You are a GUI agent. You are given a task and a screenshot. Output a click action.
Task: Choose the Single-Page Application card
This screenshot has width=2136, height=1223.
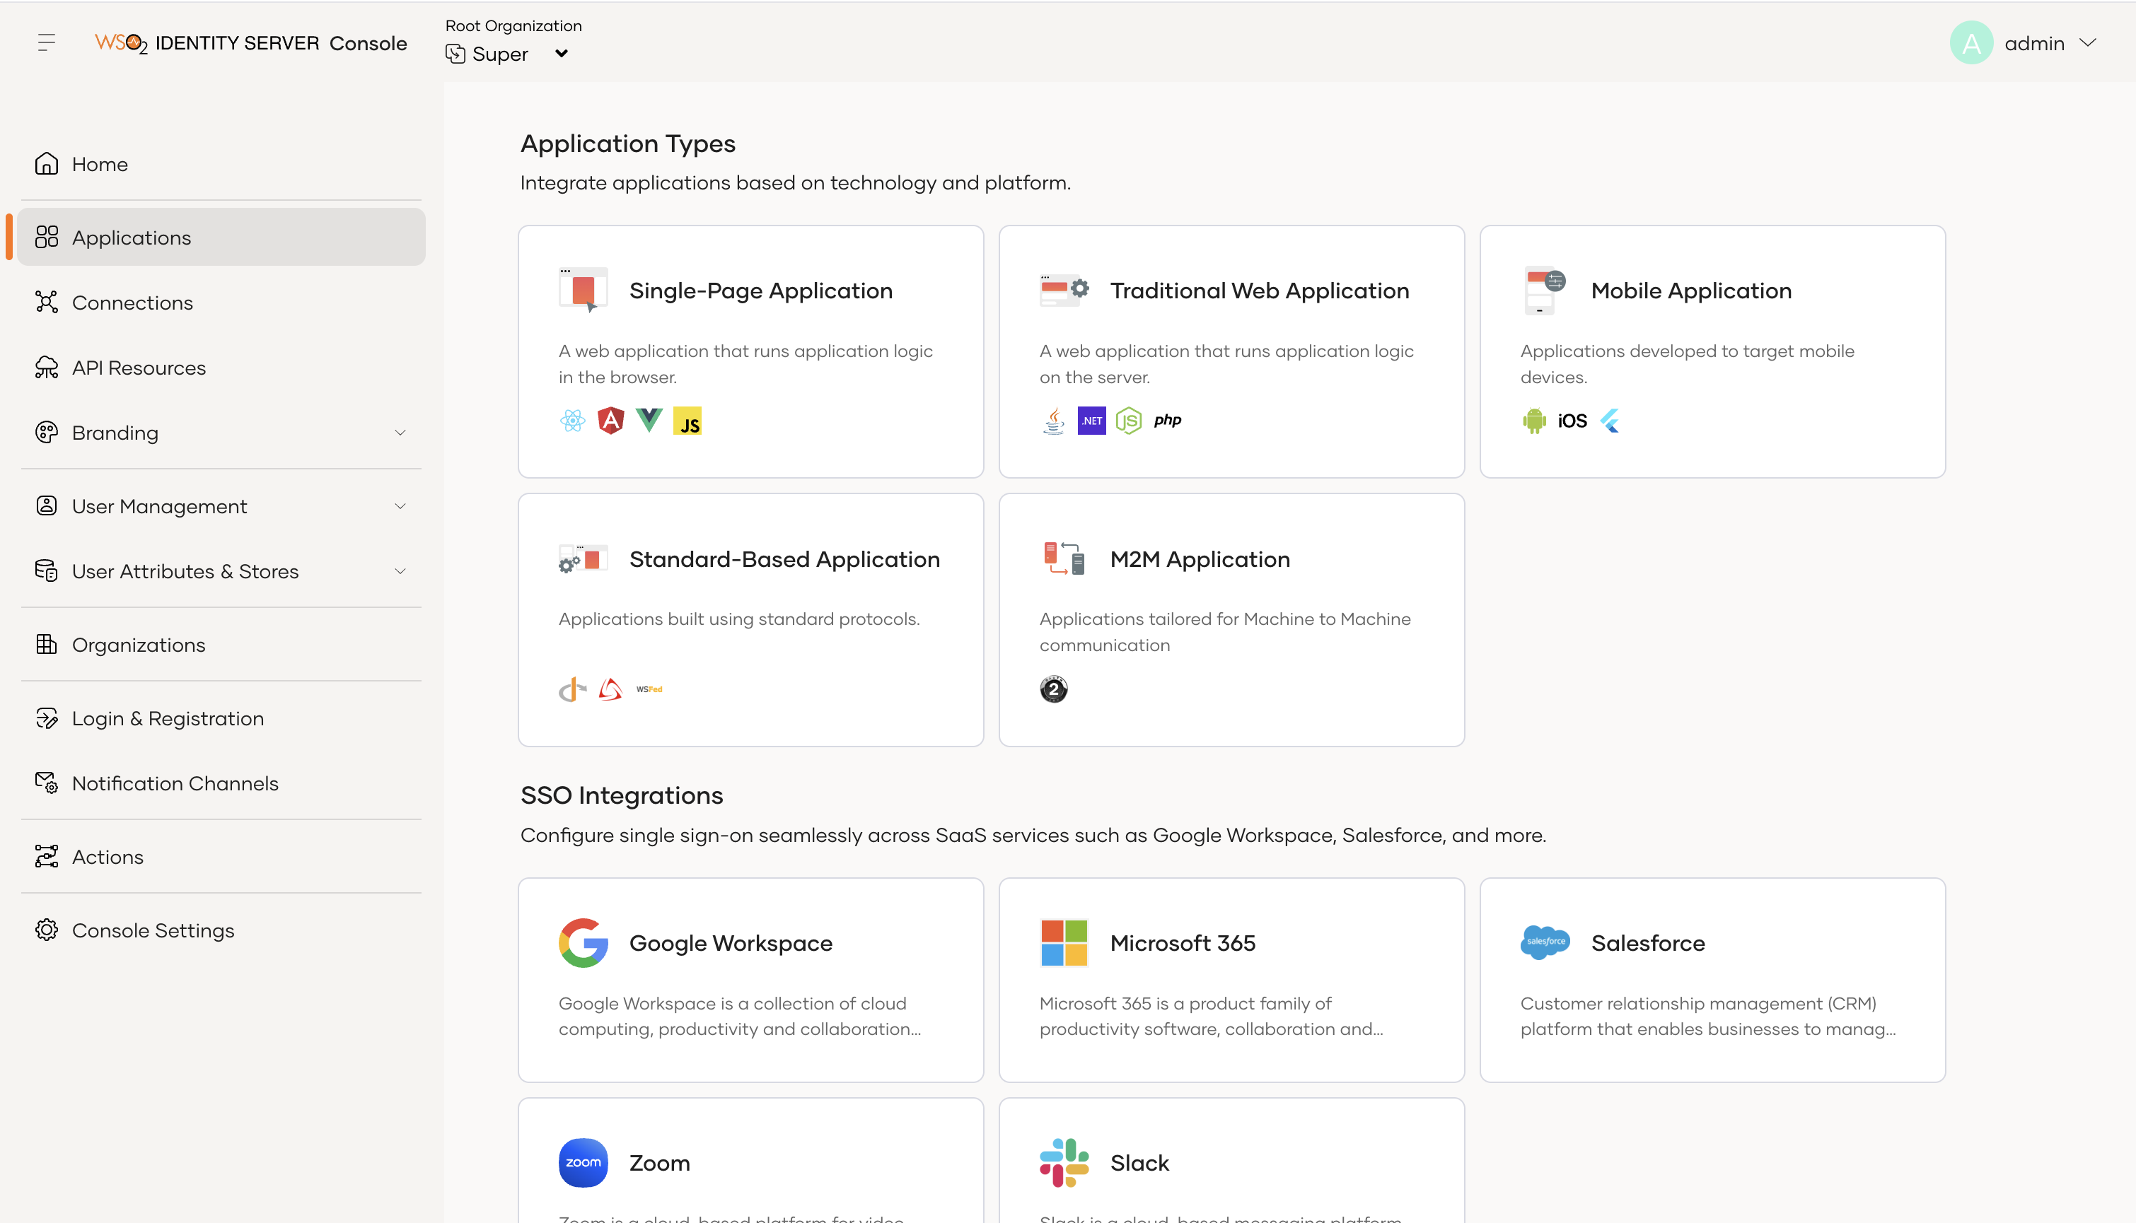point(750,351)
